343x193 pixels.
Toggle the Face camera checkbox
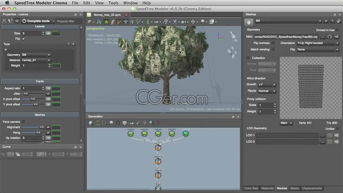click(x=23, y=122)
